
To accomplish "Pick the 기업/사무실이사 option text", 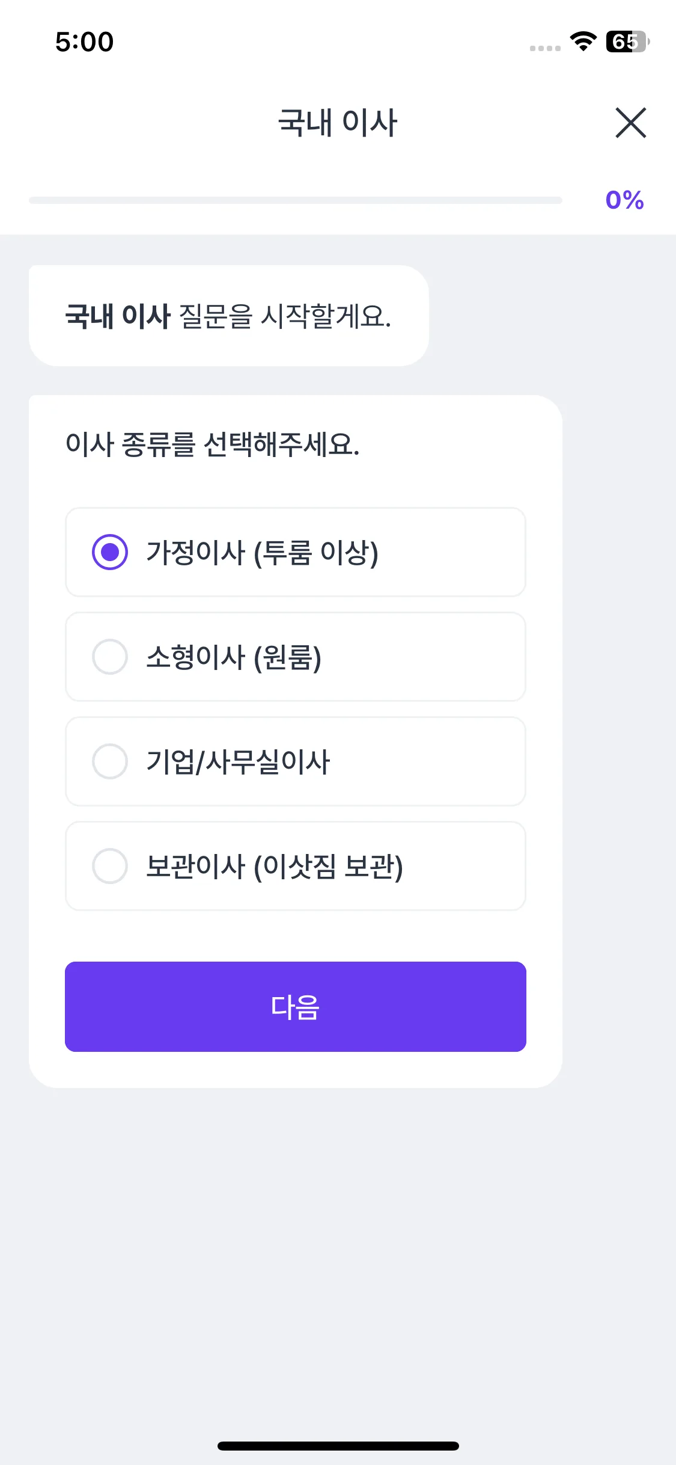I will click(x=238, y=762).
